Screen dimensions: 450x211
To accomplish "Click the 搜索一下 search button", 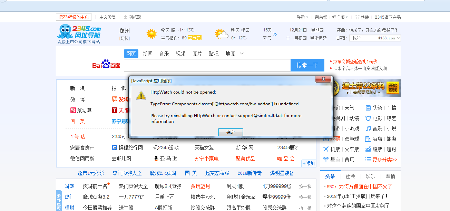I will [x=307, y=65].
